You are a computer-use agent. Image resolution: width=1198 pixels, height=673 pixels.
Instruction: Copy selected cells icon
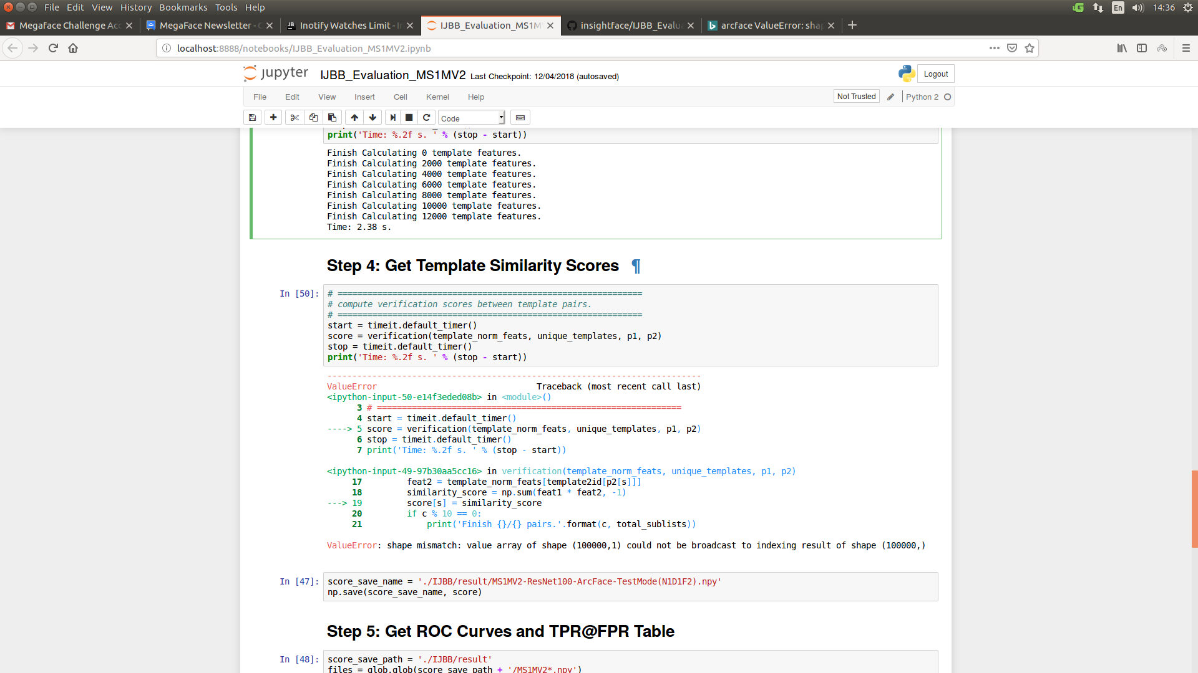point(313,118)
